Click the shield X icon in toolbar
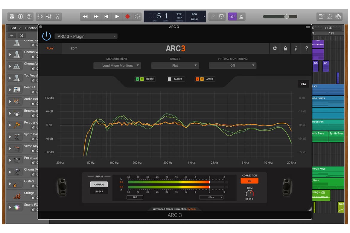Viewport: 350px width, 233px height. 221,16
